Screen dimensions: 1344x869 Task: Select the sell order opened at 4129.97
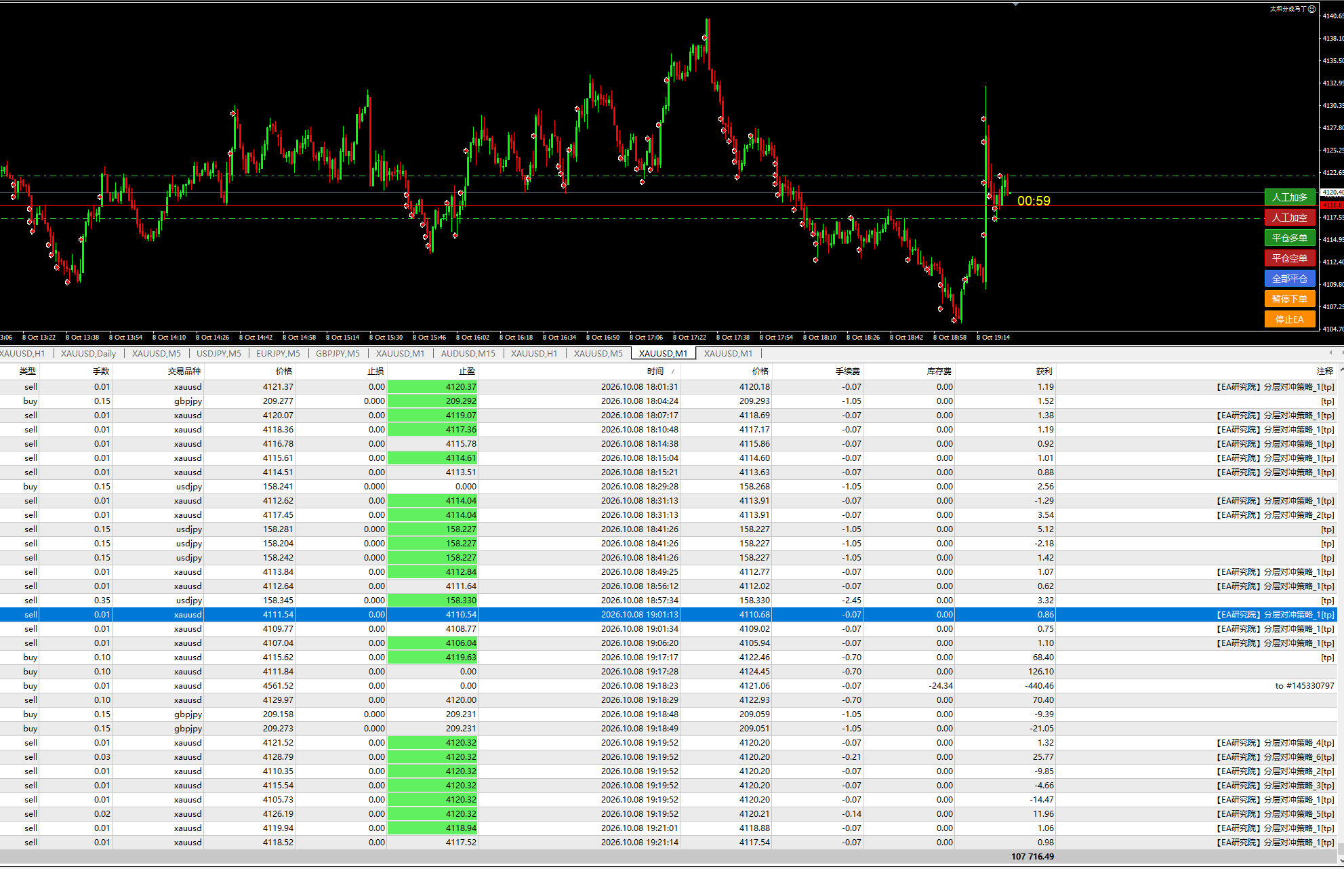click(x=668, y=700)
